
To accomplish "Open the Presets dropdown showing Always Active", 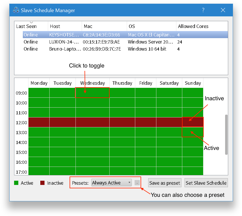I will [112, 183].
